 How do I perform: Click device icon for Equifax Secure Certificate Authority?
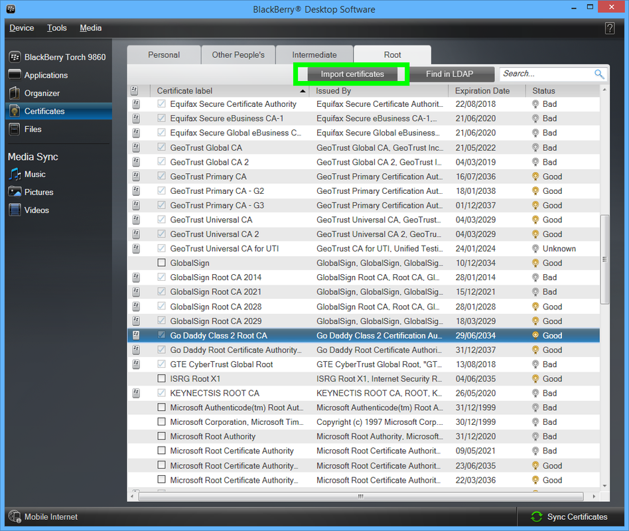coord(137,104)
